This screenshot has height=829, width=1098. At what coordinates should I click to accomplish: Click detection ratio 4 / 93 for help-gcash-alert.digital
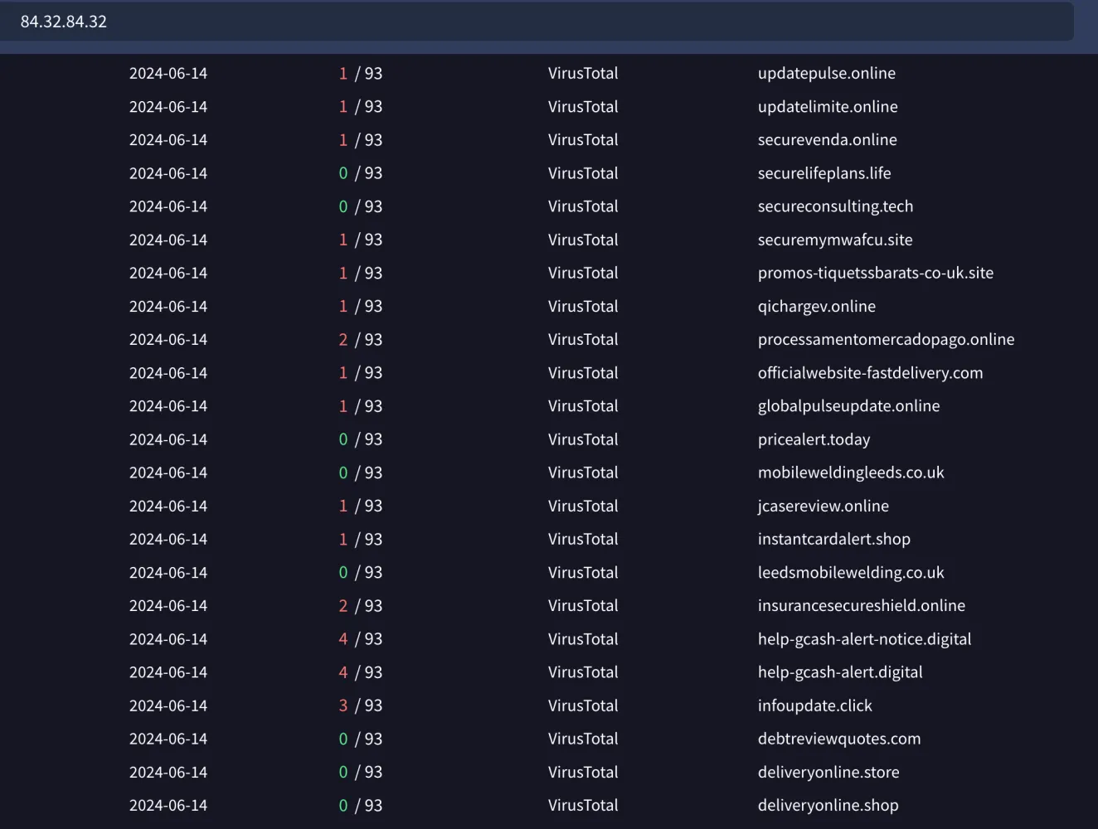pyautogui.click(x=361, y=672)
